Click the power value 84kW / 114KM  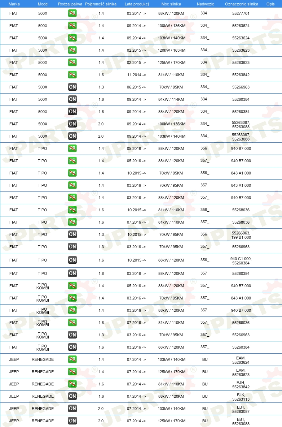pyautogui.click(x=171, y=99)
